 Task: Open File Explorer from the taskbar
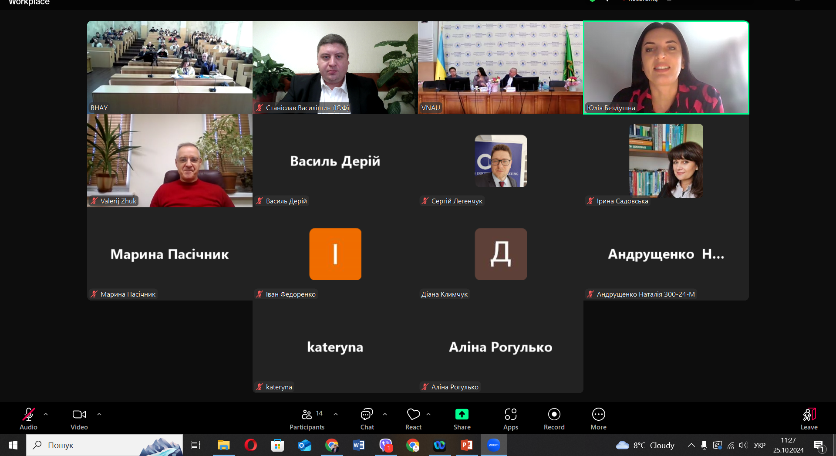point(223,445)
